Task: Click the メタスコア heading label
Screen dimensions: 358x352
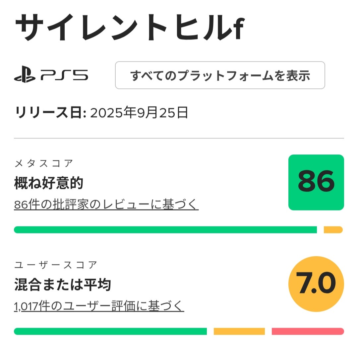Action: point(43,163)
